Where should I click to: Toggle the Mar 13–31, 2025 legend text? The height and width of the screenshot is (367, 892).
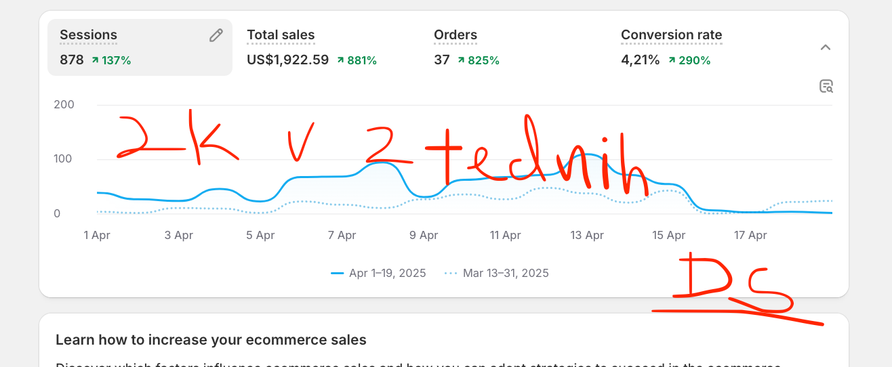[x=506, y=274]
